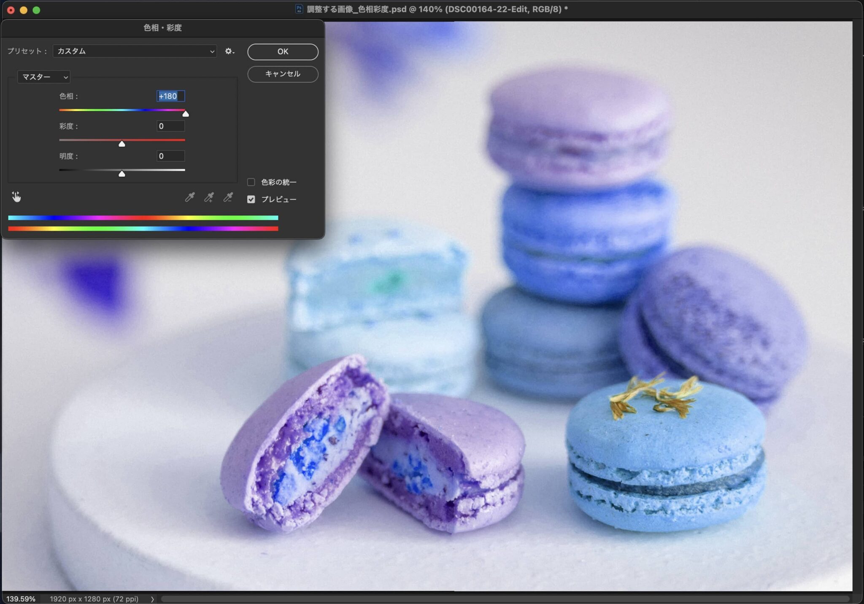
Task: Click the OK button
Action: [283, 51]
